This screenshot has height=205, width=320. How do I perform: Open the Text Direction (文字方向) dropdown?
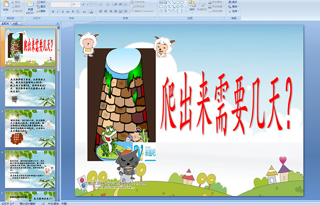click(139, 2)
